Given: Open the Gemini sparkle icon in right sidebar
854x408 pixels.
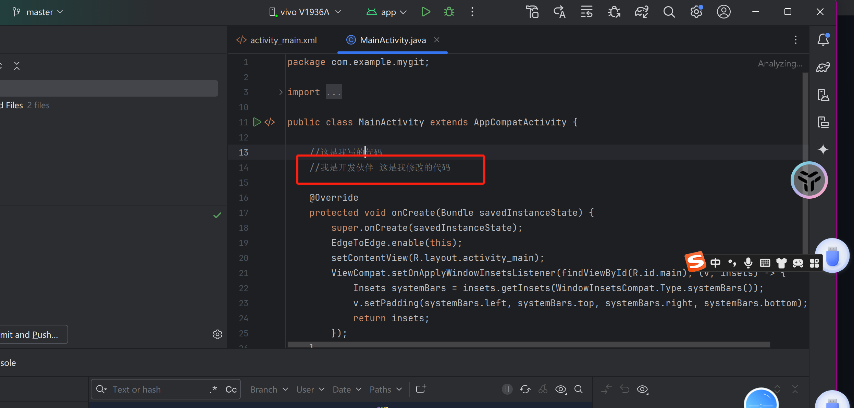Looking at the screenshot, I should pyautogui.click(x=823, y=149).
